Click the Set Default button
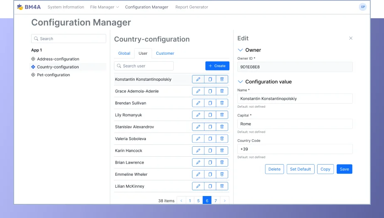Viewport: 384px width, 218px height. click(300, 169)
